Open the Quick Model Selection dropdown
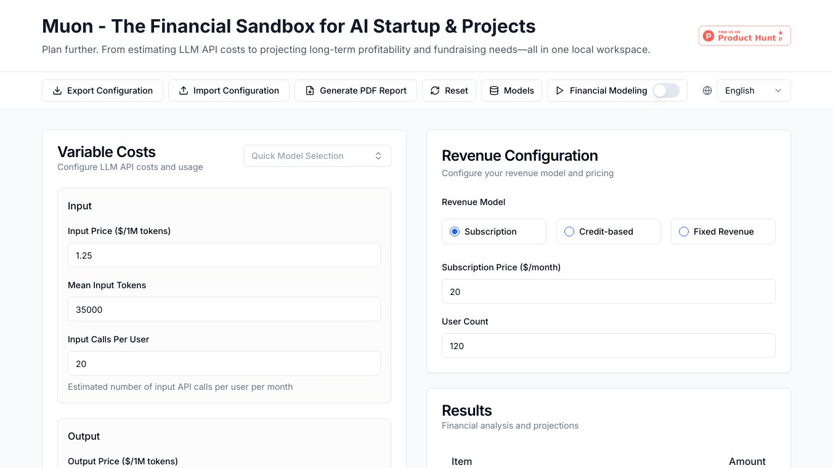This screenshot has width=833, height=468. tap(317, 156)
